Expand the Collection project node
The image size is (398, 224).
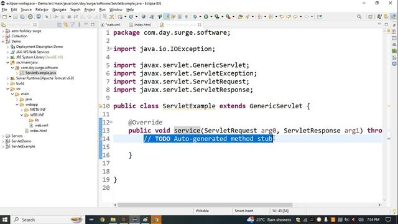[x=3, y=36]
